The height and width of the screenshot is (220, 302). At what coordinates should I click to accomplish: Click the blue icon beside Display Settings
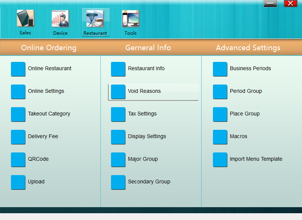pyautogui.click(x=118, y=137)
